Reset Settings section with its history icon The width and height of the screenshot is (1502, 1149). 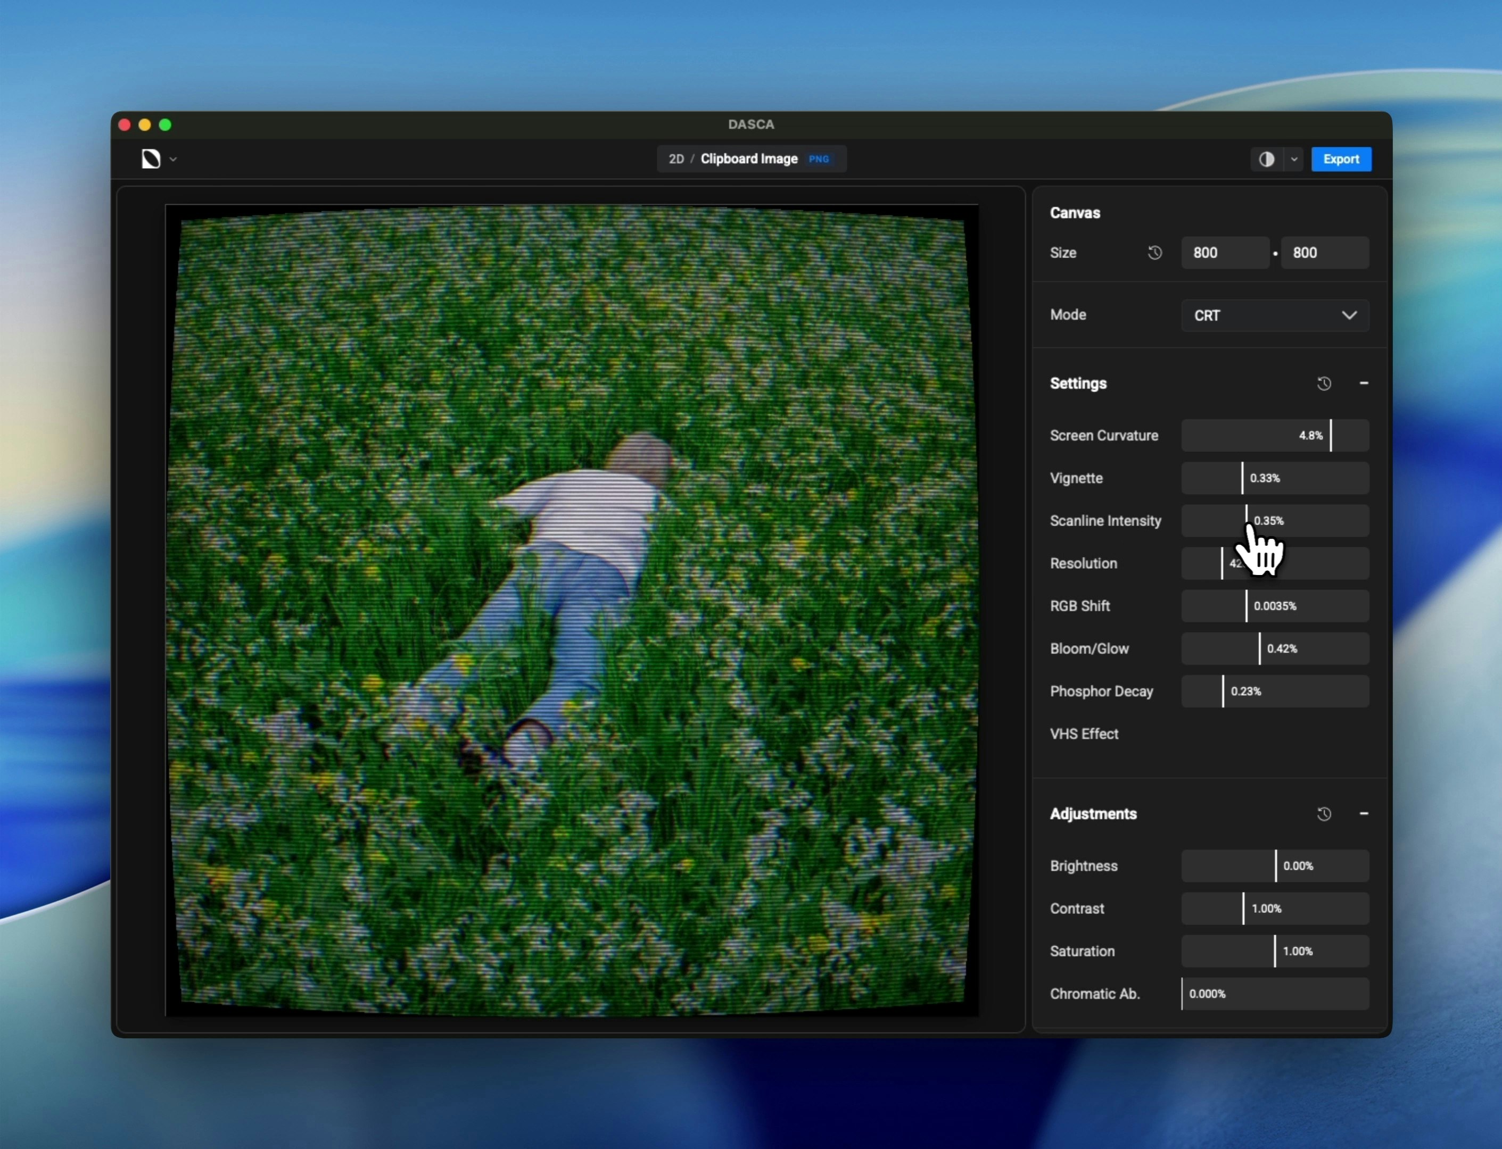1323,384
